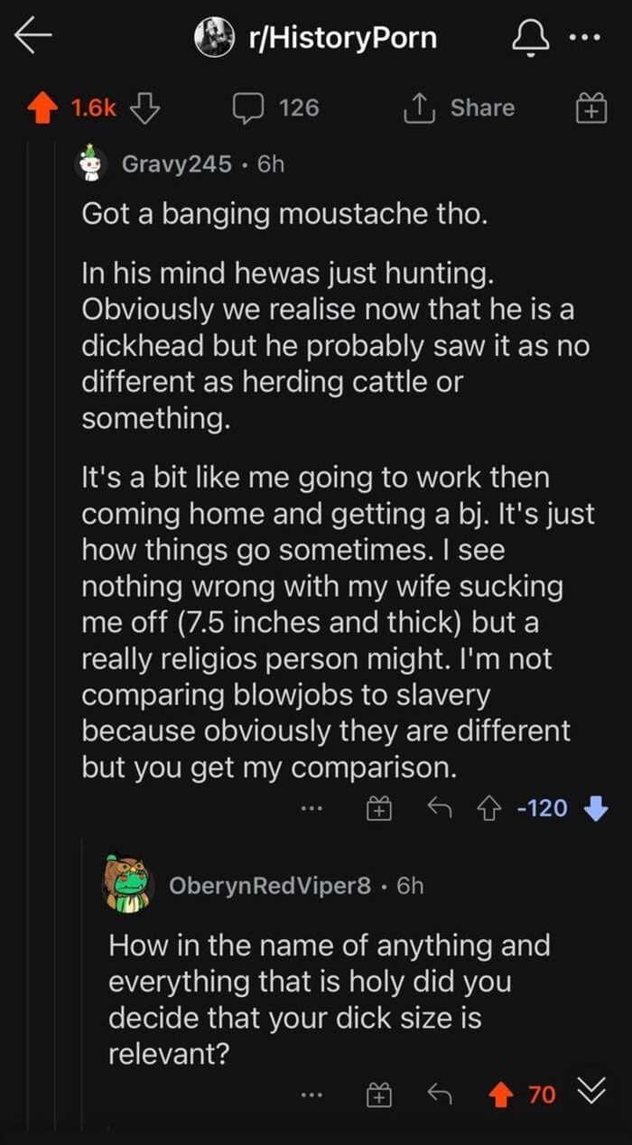Open OberynRedViper8's user profile
This screenshot has width=632, height=1145.
click(x=269, y=885)
